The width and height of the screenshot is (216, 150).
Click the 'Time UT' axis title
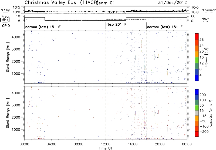pyautogui.click(x=106, y=148)
